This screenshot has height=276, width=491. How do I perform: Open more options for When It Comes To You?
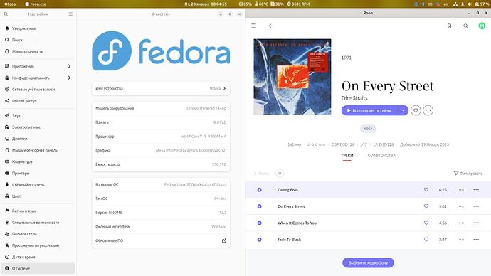point(476,223)
